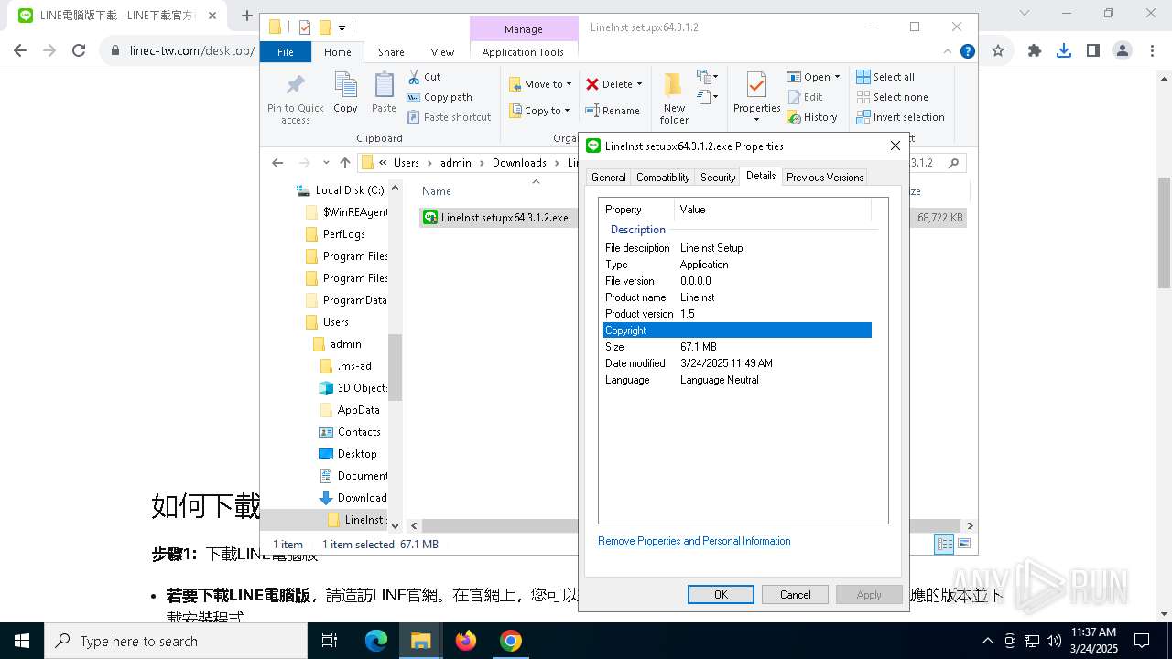Switch to the View ribbon tab

point(442,52)
